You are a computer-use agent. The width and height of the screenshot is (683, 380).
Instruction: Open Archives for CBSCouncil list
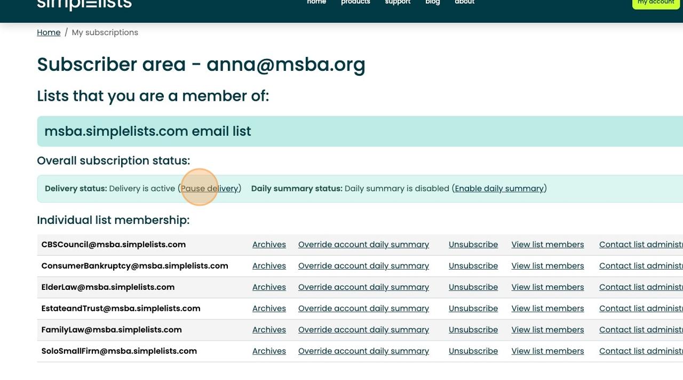(x=269, y=245)
